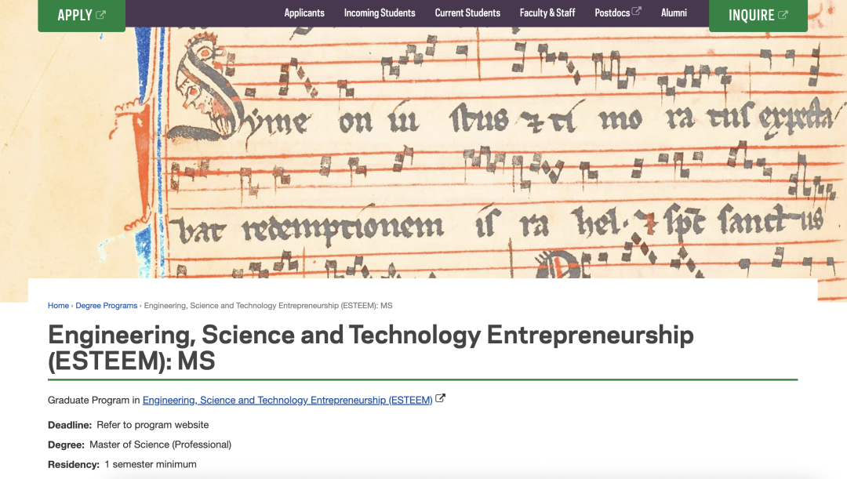Click the green APPLY button
Viewport: 847px width, 479px height.
(x=82, y=16)
